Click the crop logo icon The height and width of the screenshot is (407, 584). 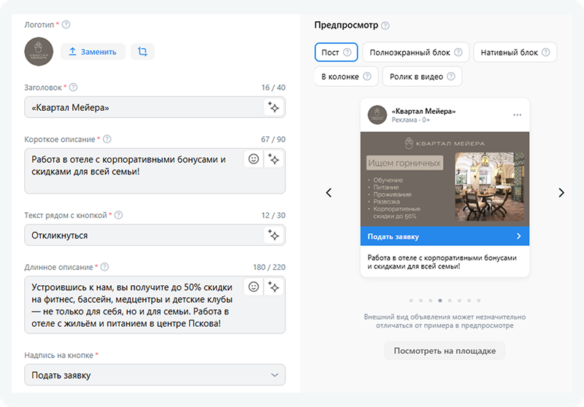[x=142, y=52]
